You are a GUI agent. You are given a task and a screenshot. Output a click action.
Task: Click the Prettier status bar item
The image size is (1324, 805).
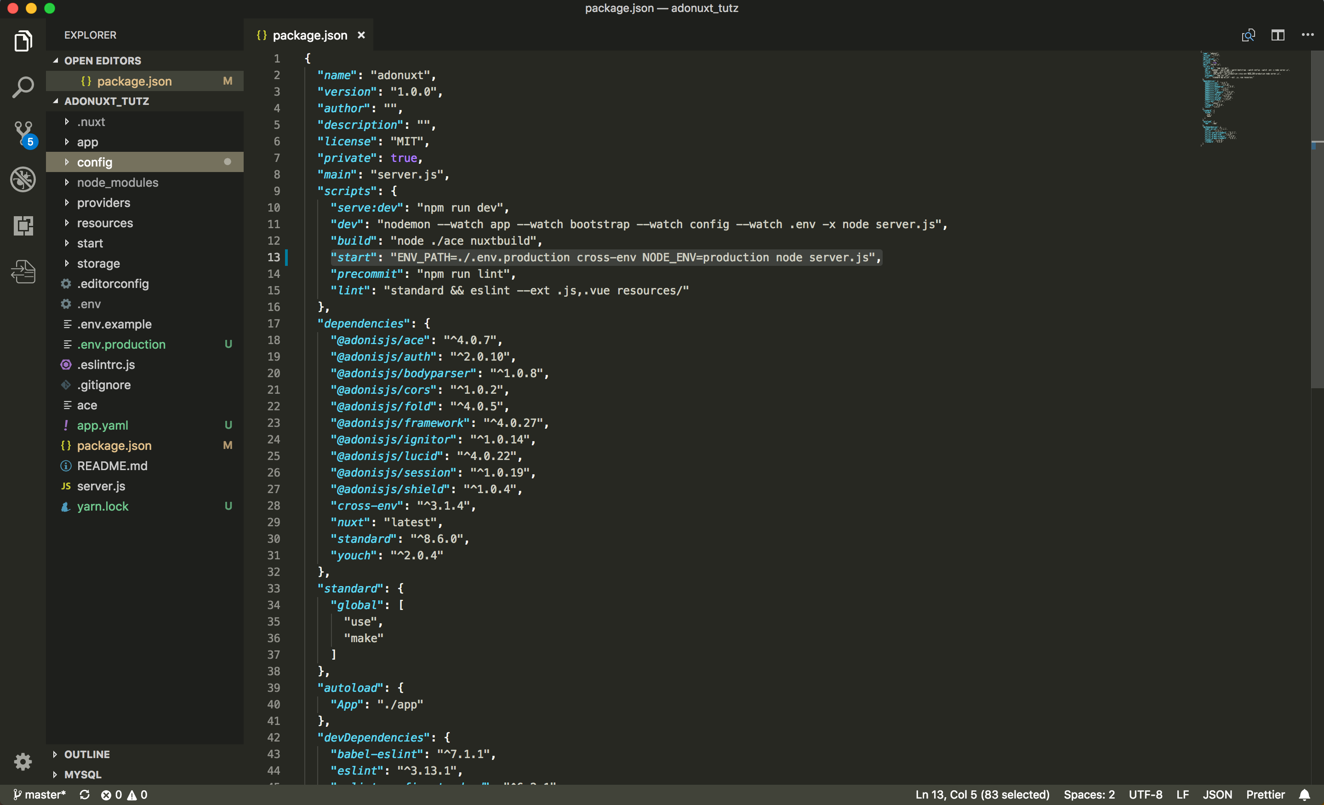click(1265, 795)
